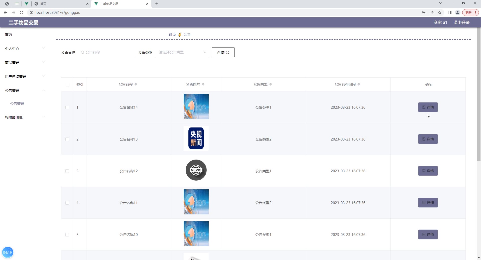The height and width of the screenshot is (260, 481).
Task: Click the vertical page scrollbar
Action: click(479, 95)
